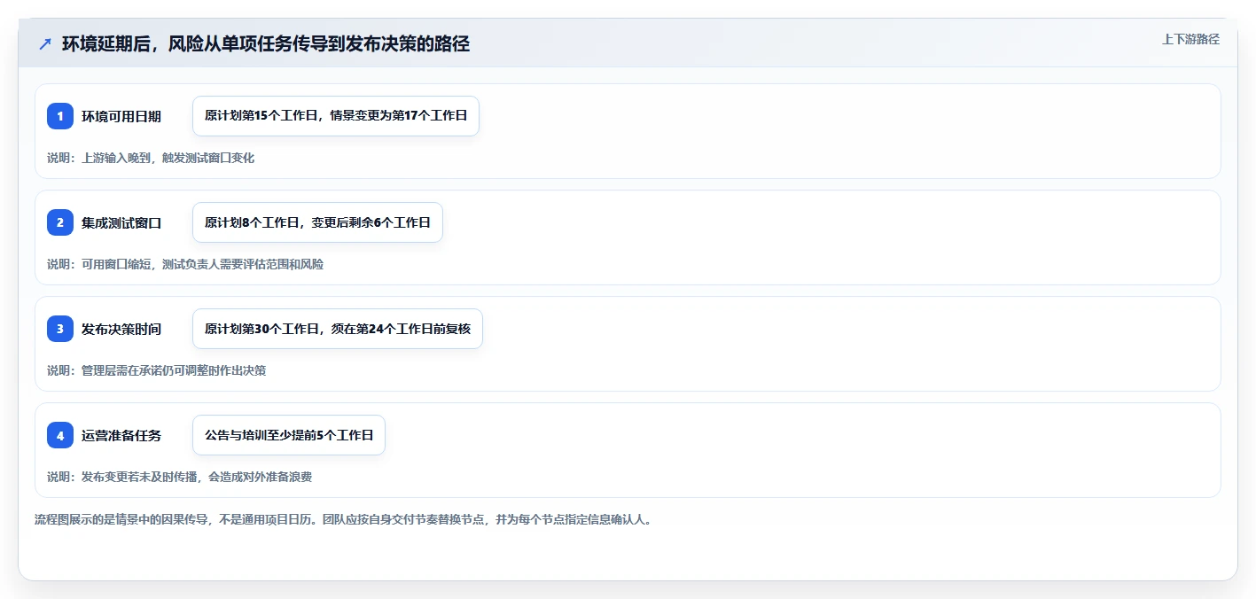Click the 上下游路径 label in header
Screen dimensions: 1256x599
pyautogui.click(x=1190, y=39)
